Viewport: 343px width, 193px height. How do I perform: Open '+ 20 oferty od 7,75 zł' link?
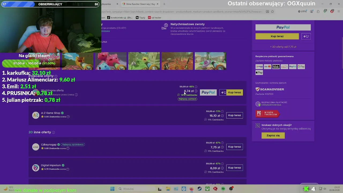(283, 47)
